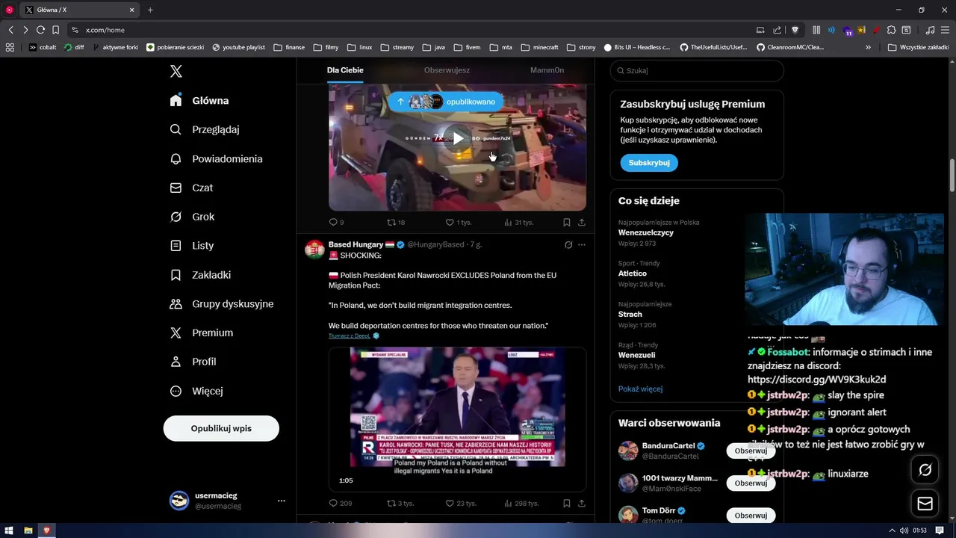View stats showing 31 tys. views
Screen dimensions: 956x538
coord(518,222)
